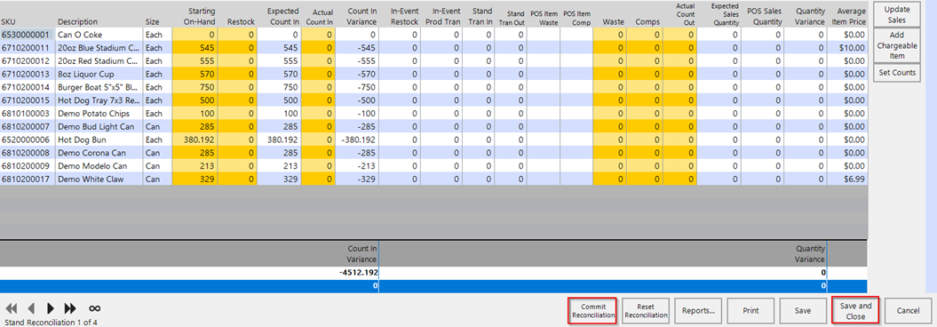Click the Cancel button

point(908,311)
